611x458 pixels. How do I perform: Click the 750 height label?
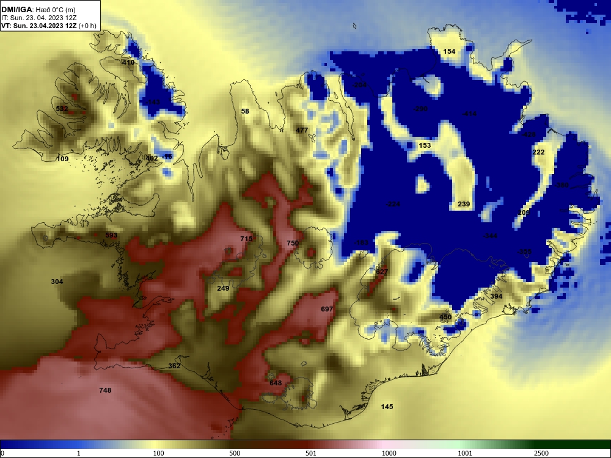point(293,243)
